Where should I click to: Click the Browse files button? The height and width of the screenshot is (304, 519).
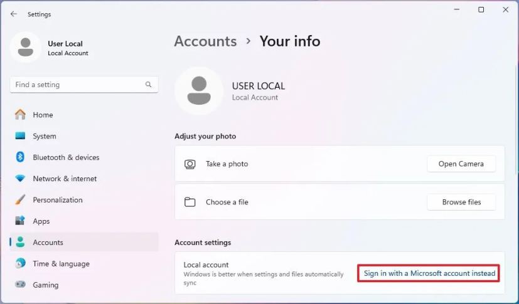[x=461, y=202]
